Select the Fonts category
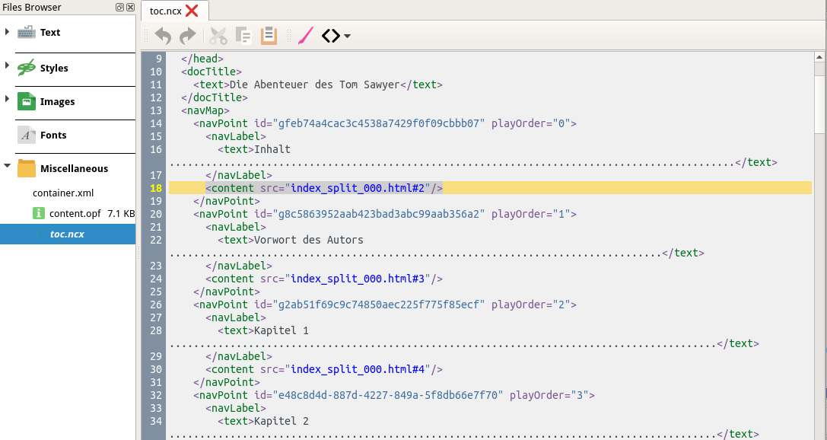Viewport: 827px width, 440px height. 53,135
